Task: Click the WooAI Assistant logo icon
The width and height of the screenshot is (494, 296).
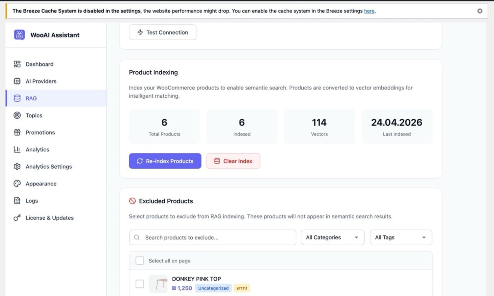Action: click(19, 35)
